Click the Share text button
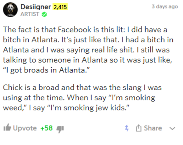Screen dimensions: 183x145 coord(153,128)
